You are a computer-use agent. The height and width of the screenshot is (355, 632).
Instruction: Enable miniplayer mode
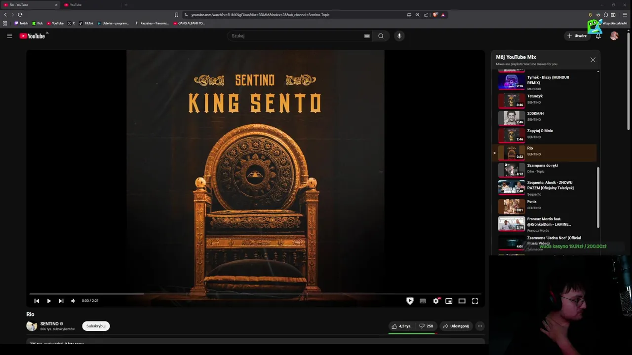449,301
